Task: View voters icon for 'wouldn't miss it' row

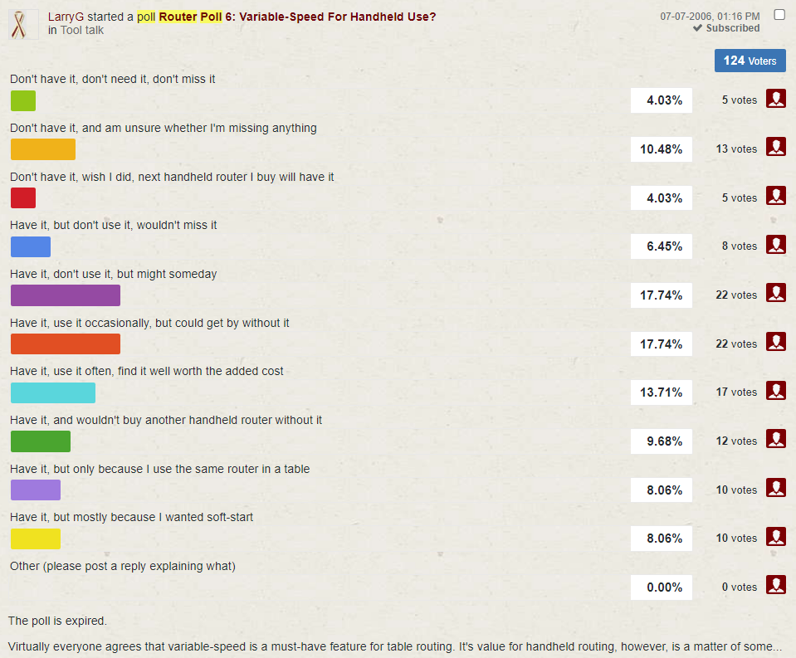Action: (x=775, y=245)
